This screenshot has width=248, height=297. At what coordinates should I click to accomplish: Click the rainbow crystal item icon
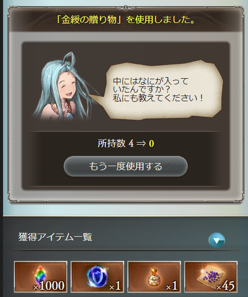(40, 277)
